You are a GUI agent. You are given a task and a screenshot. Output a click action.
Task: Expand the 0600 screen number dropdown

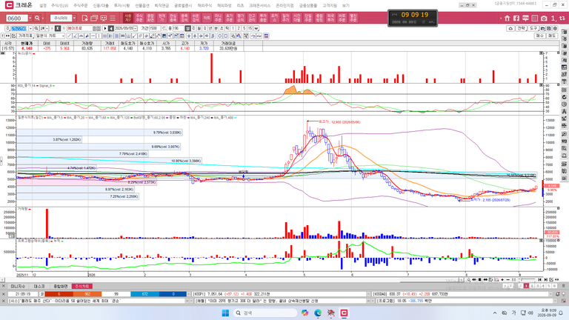[30, 18]
